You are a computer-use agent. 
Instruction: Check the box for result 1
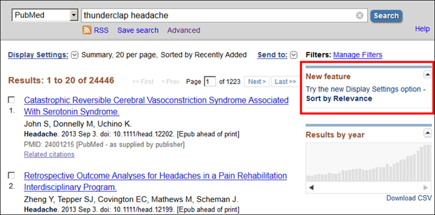[x=11, y=100]
